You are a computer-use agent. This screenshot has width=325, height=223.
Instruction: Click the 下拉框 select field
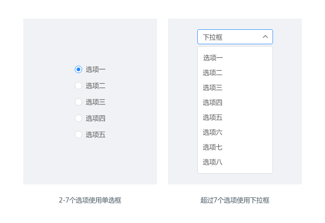(230, 37)
